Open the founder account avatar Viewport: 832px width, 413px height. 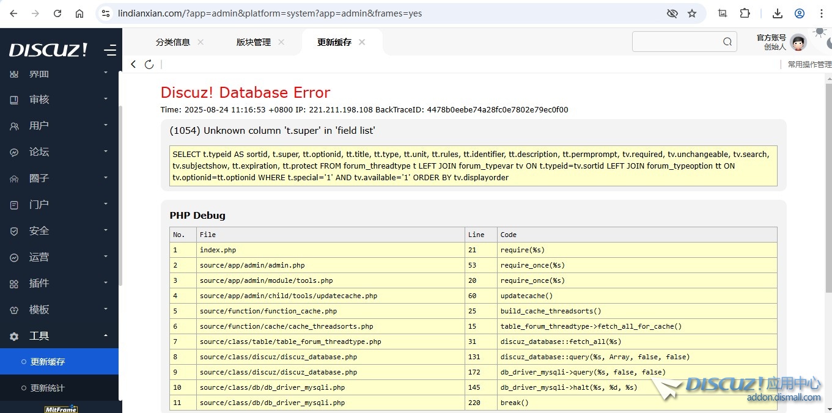click(x=798, y=42)
